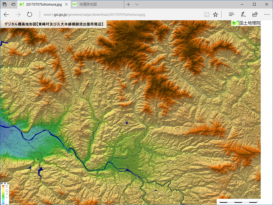Click the address bar URL field
This screenshot has height=205, width=273.
pyautogui.click(x=122, y=14)
